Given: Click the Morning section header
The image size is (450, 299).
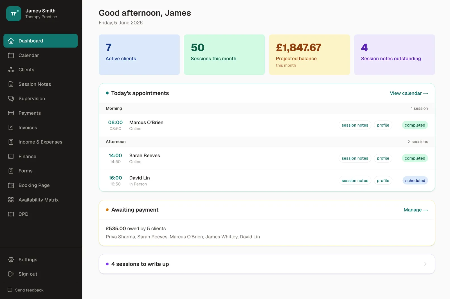Looking at the screenshot, I should point(267,108).
